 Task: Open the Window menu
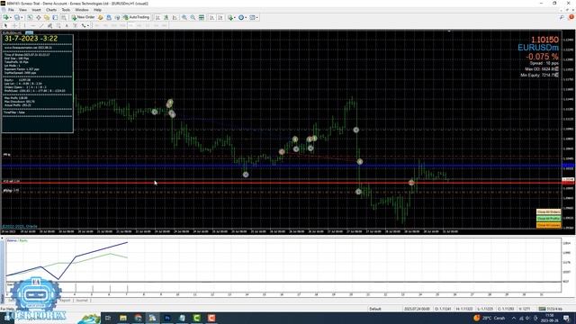pyautogui.click(x=82, y=10)
